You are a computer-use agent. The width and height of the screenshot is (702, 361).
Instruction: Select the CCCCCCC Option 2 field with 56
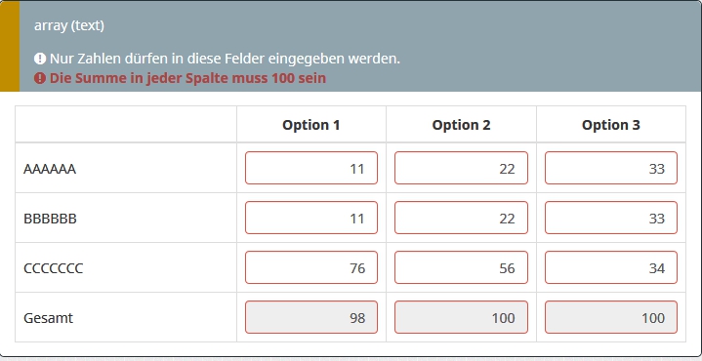(461, 267)
